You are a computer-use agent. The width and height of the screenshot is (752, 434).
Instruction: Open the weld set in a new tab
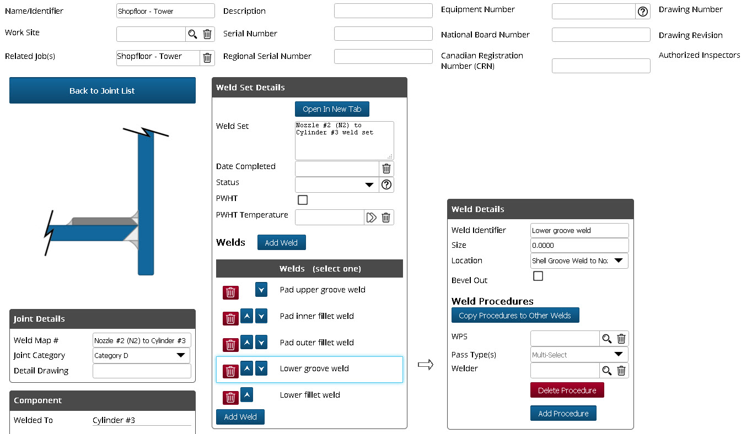(332, 109)
